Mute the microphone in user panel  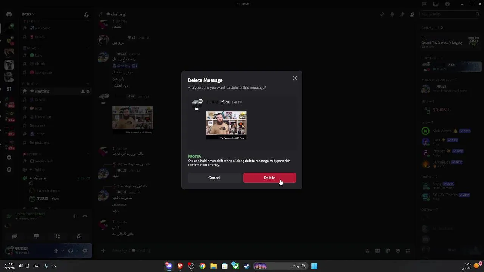pos(56,250)
